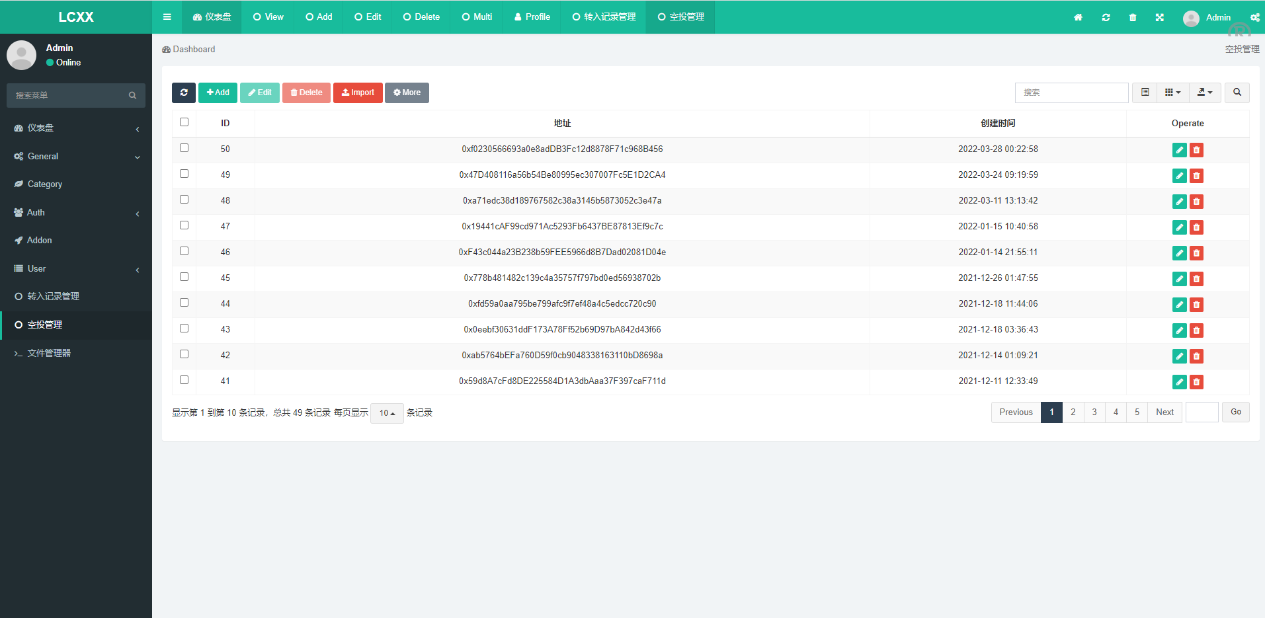Click the home icon in the top navbar
The height and width of the screenshot is (618, 1265).
(x=1078, y=17)
